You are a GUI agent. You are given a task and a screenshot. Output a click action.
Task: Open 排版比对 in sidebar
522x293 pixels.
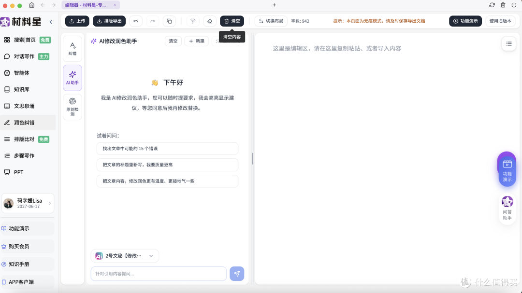pyautogui.click(x=28, y=140)
